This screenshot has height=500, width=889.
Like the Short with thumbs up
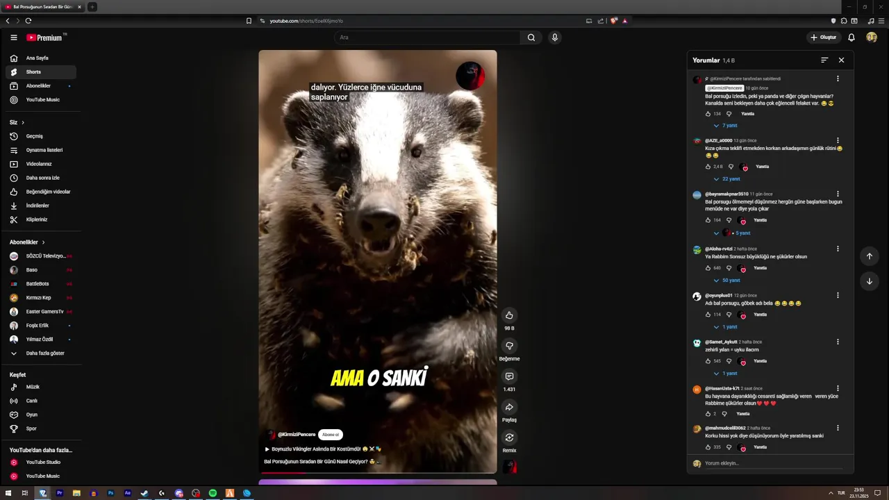coord(509,315)
